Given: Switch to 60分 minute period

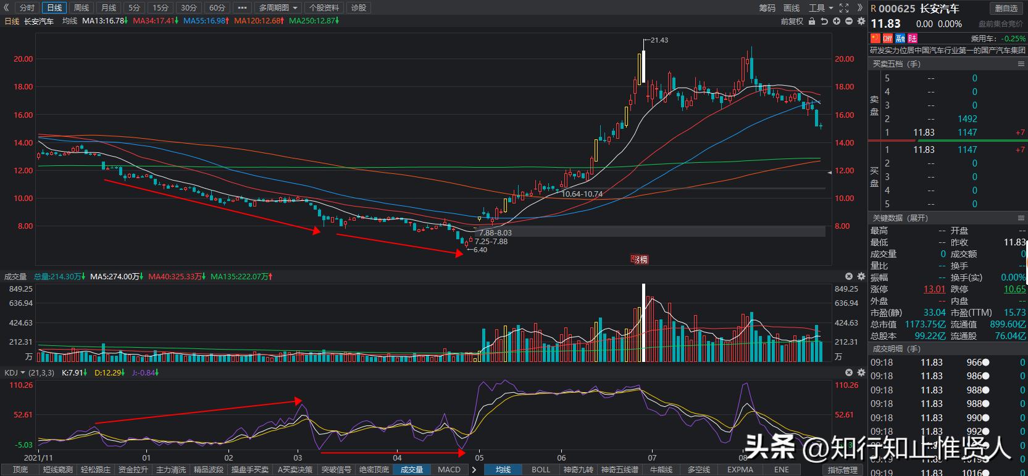Looking at the screenshot, I should 217,8.
